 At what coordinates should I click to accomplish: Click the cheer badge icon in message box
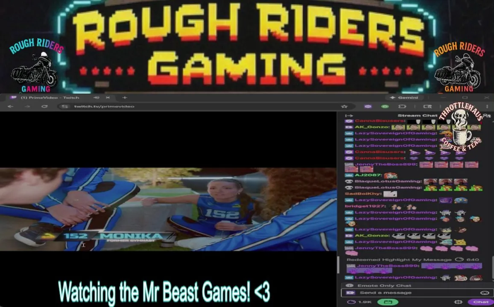350,293
